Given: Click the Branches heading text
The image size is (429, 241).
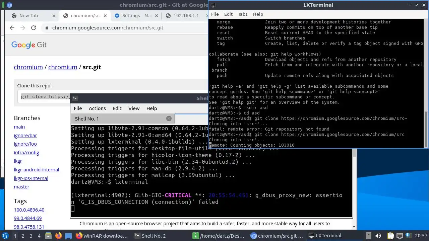Looking at the screenshot, I should point(27,118).
